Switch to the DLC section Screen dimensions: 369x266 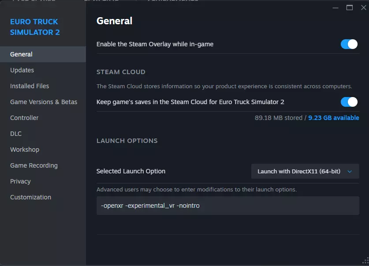(x=43, y=134)
